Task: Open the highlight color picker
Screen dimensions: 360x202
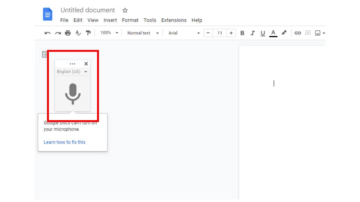Action: tap(284, 33)
